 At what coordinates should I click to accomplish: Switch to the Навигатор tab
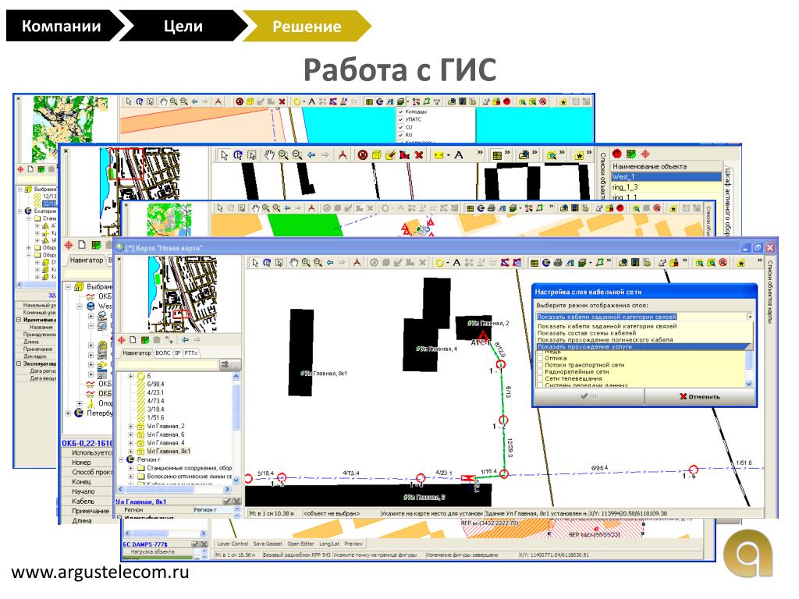click(x=137, y=353)
